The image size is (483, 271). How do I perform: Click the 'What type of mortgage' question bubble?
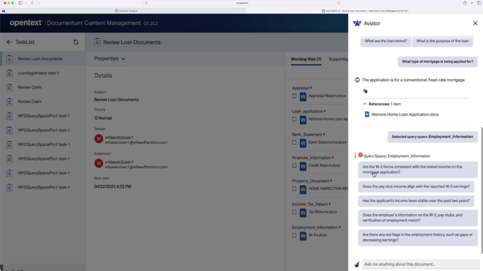coord(437,62)
